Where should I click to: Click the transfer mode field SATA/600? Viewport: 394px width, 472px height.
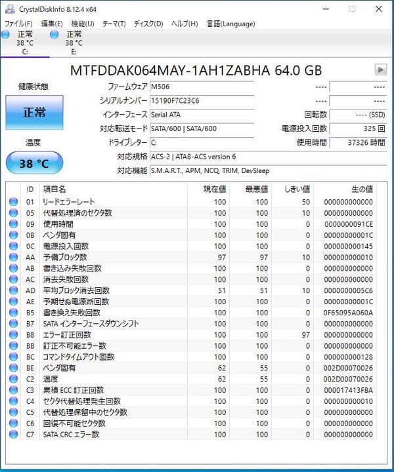pyautogui.click(x=202, y=128)
